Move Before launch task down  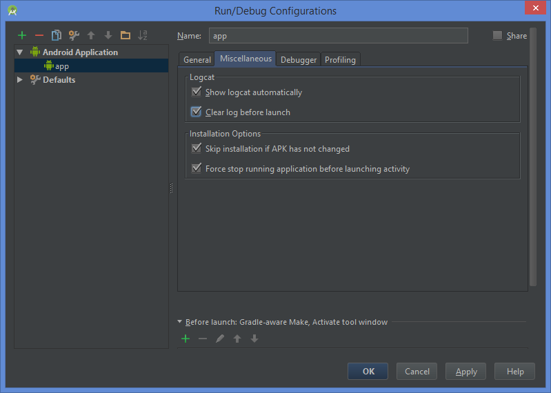254,339
